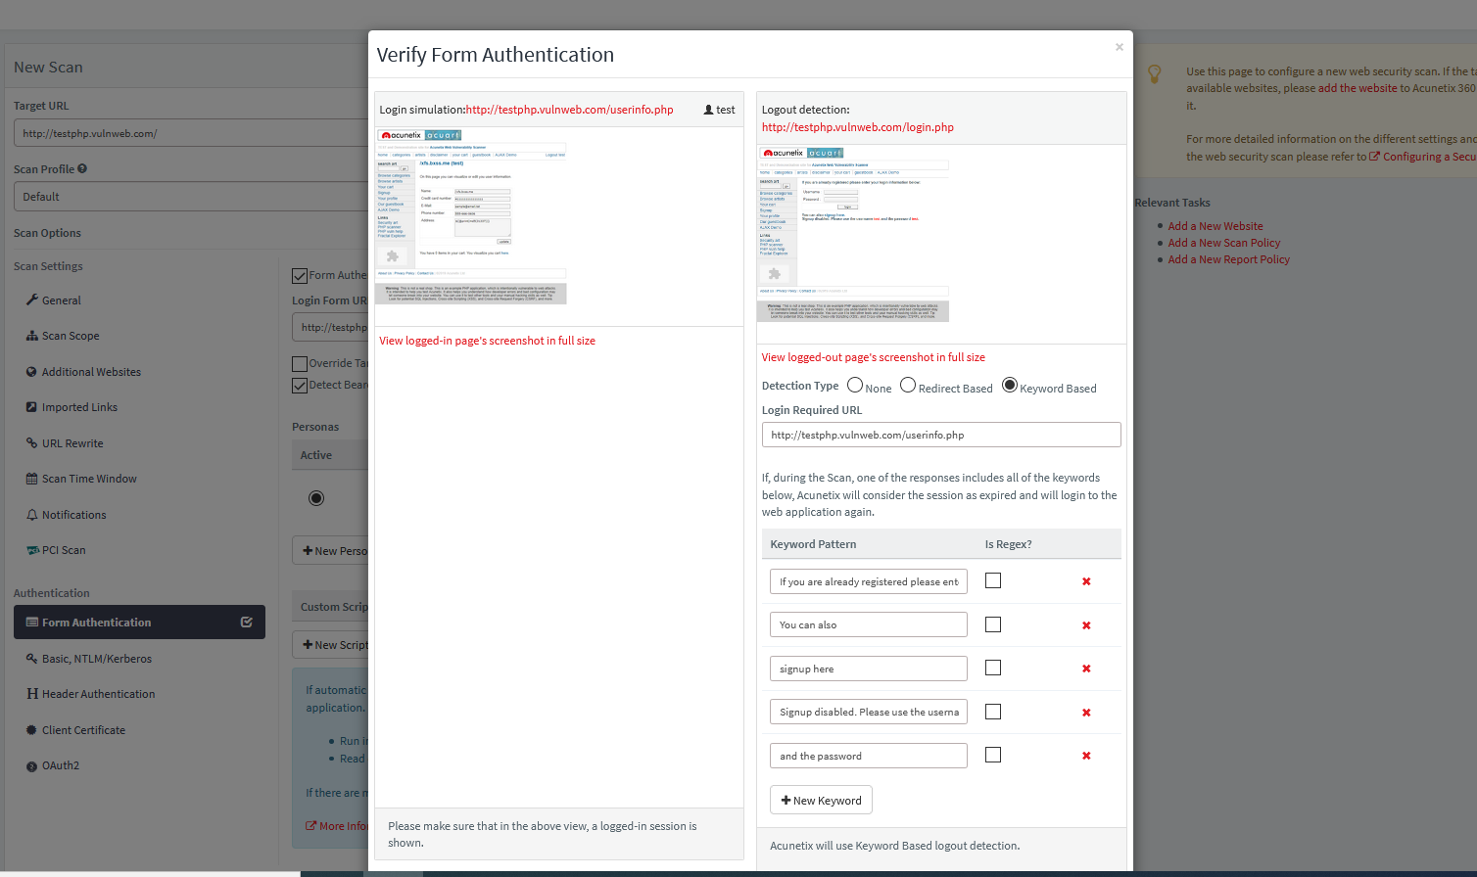Click the More Info link

point(337,826)
